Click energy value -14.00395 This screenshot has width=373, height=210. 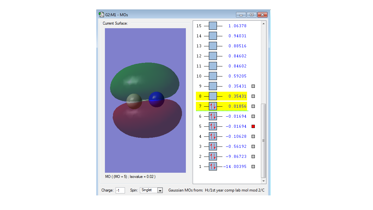[235, 167]
